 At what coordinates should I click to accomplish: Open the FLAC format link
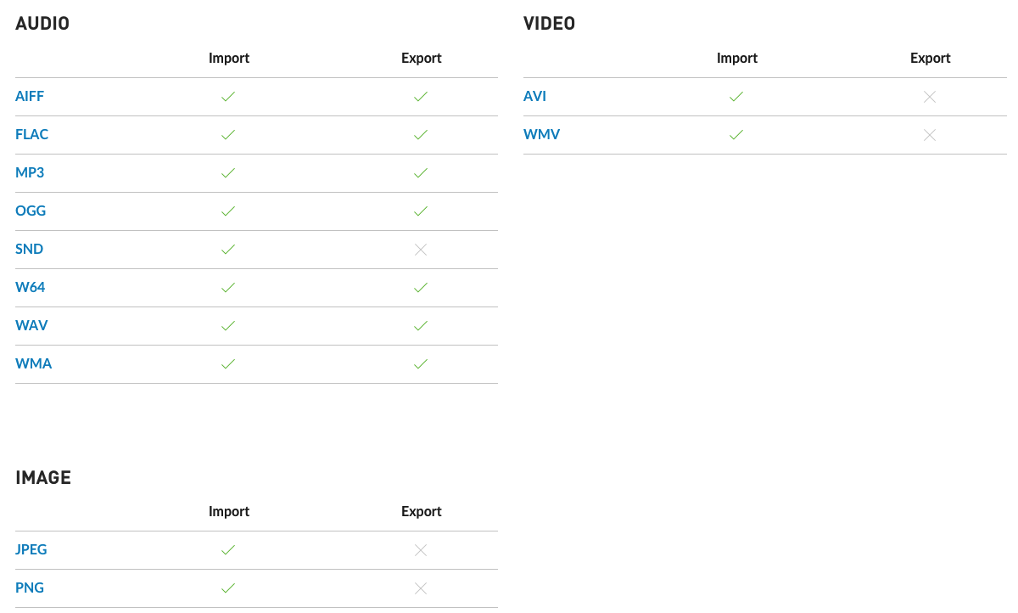point(31,135)
